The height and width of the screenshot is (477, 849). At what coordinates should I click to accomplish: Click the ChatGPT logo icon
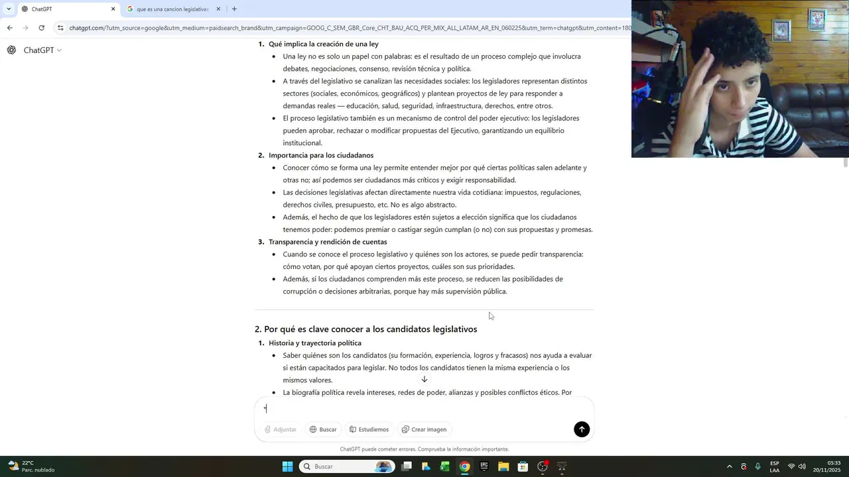point(11,50)
